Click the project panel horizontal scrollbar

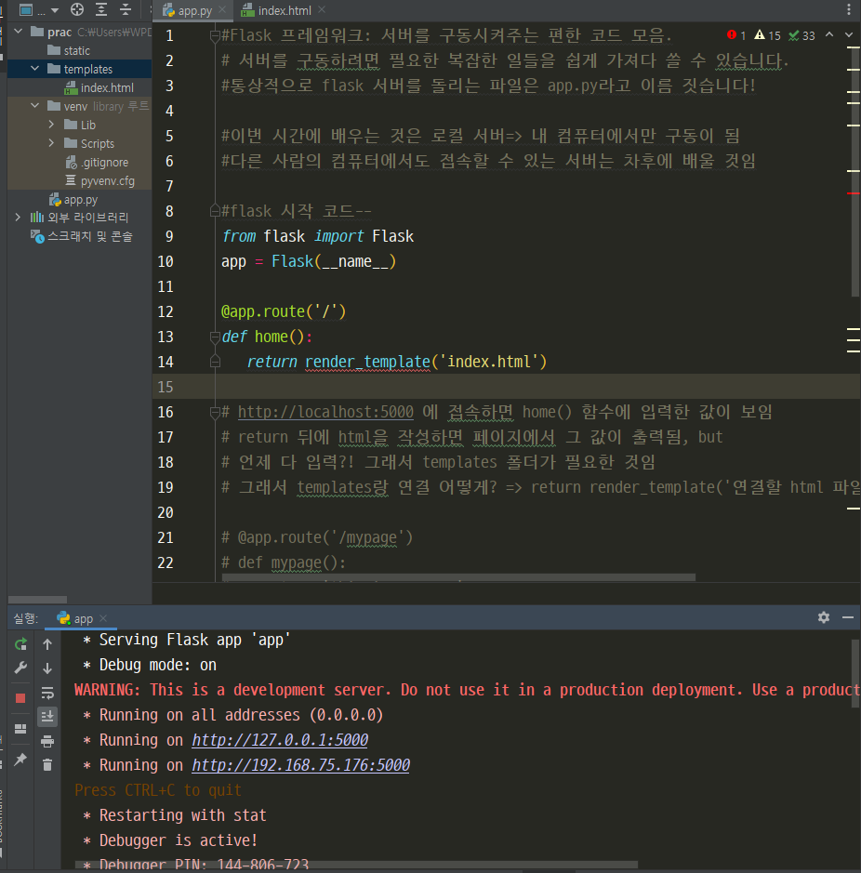point(37,600)
